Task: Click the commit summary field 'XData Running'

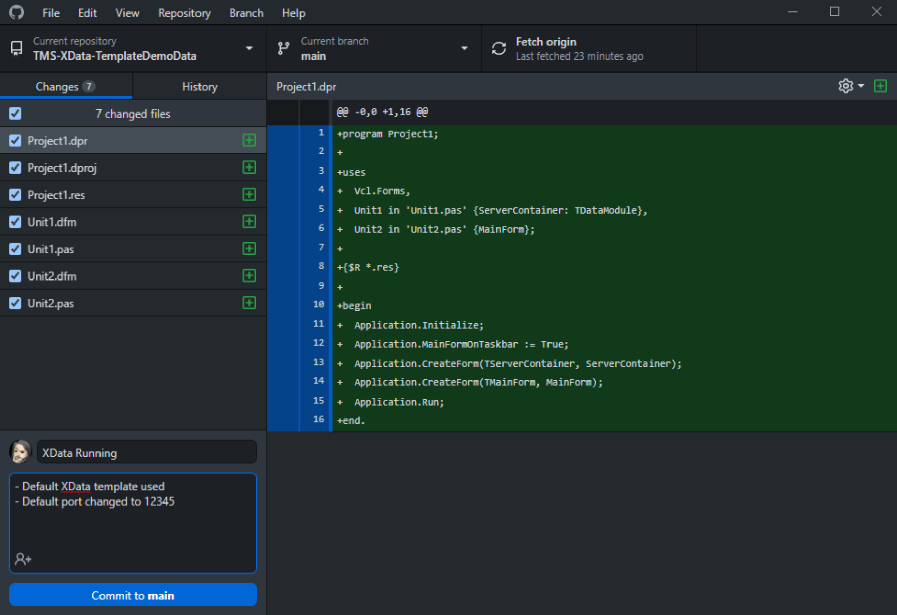Action: pos(146,453)
